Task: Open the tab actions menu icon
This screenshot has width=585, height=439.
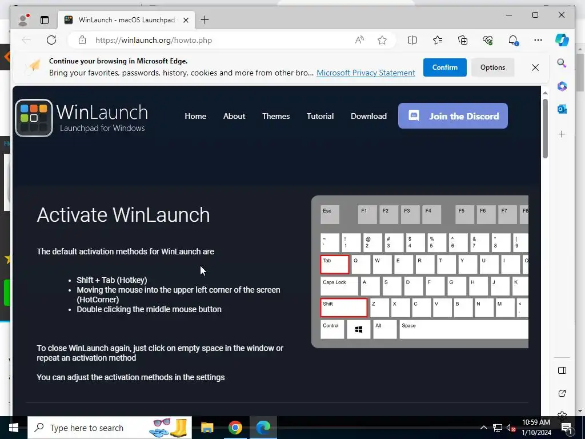Action: (x=45, y=20)
